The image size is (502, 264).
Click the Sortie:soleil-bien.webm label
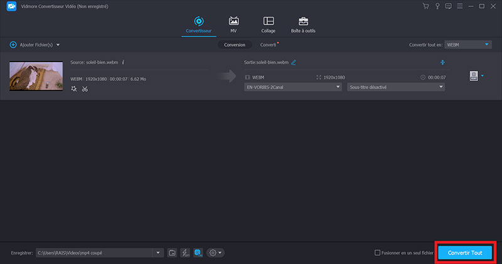(x=266, y=63)
